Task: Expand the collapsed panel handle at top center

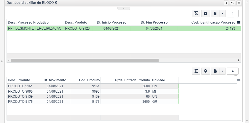Action: pos(124,8)
